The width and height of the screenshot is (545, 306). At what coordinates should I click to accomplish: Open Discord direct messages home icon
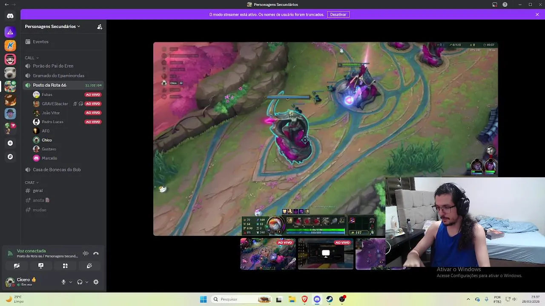click(10, 16)
